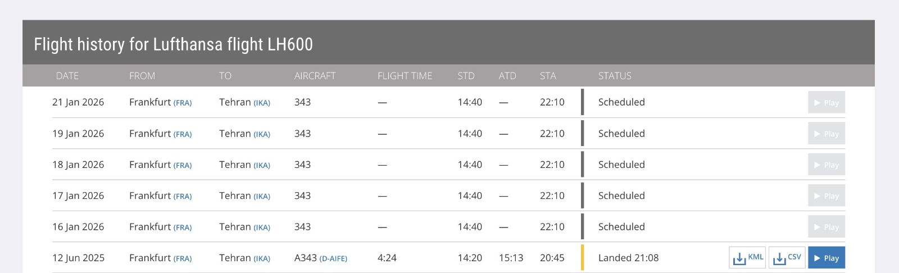This screenshot has width=899, height=273.
Task: Click the STATUS column header
Action: [x=615, y=76]
